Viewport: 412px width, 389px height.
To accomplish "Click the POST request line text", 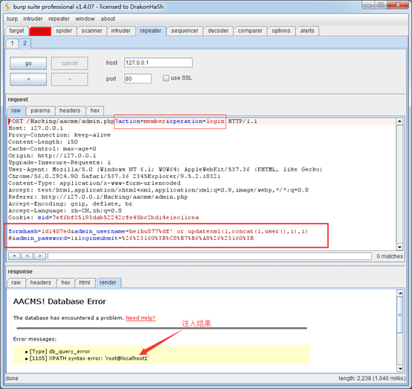I will click(132, 121).
